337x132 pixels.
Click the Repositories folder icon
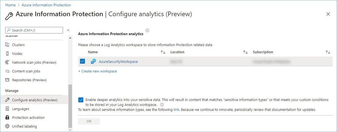(x=7, y=80)
